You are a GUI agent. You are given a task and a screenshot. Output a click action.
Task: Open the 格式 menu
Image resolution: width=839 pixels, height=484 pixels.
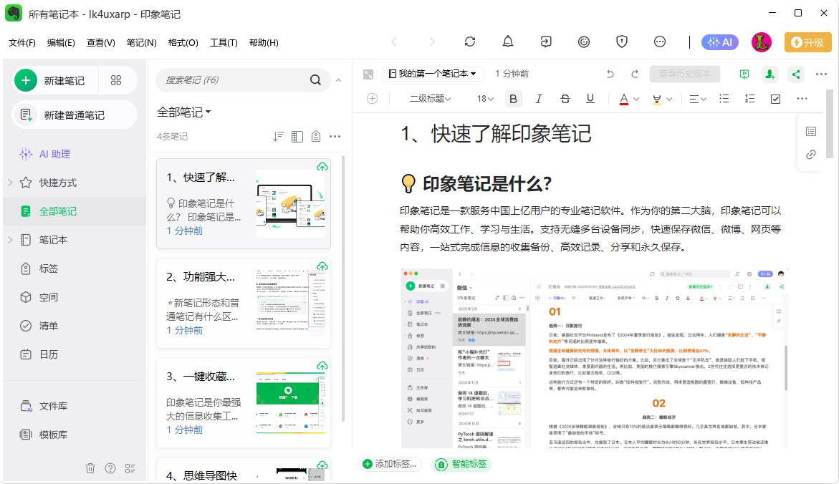pos(183,42)
